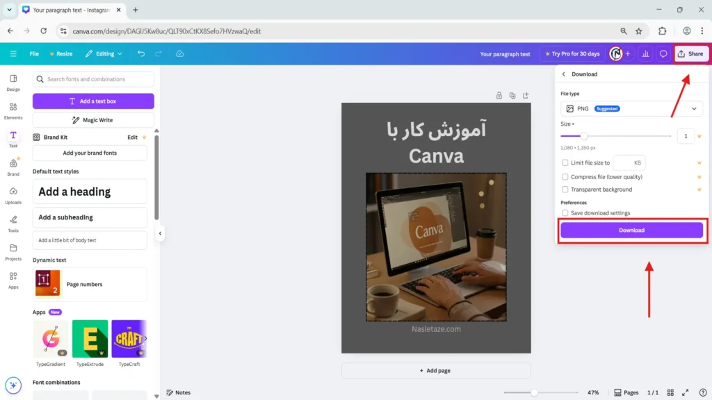This screenshot has width=712, height=400.
Task: Click Try Pro for 30 days
Action: click(573, 53)
